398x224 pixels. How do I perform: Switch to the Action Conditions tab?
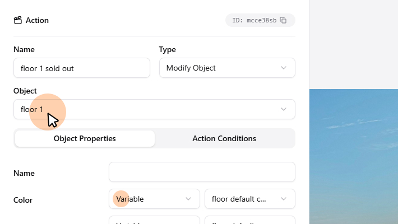[x=224, y=138]
